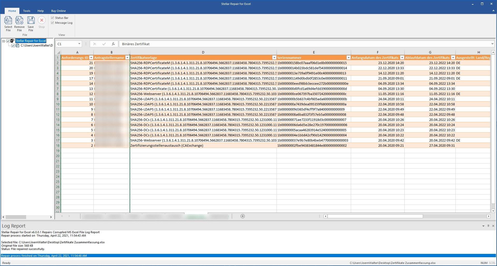
Task: Click the Buy Online tab
Action: (58, 11)
